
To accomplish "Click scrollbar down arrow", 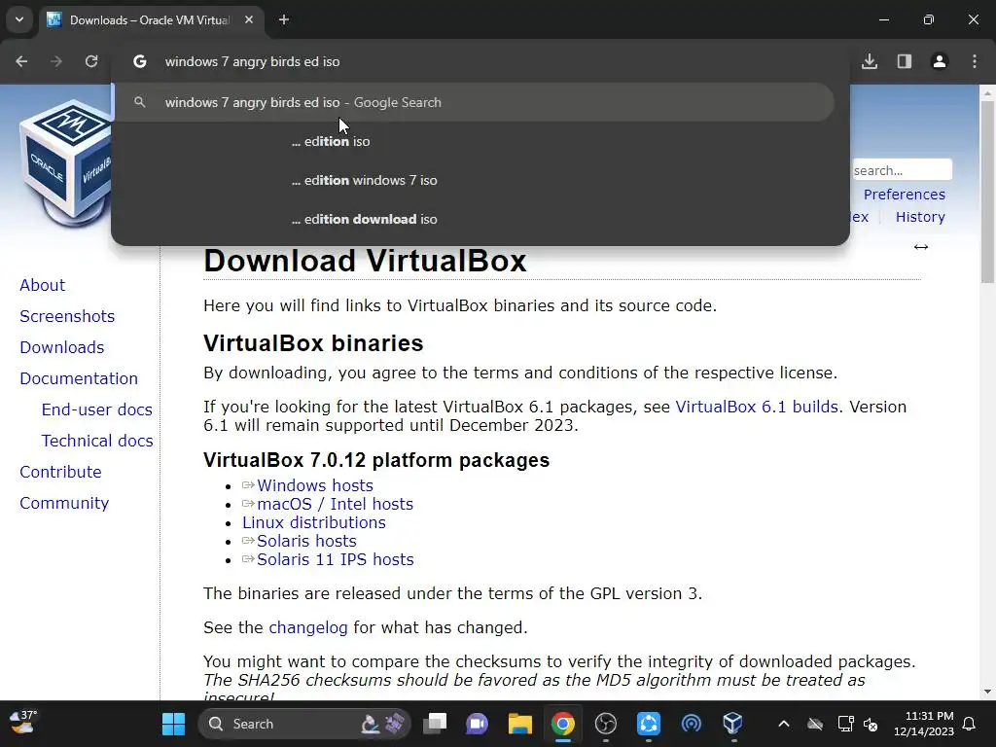I will tap(987, 692).
